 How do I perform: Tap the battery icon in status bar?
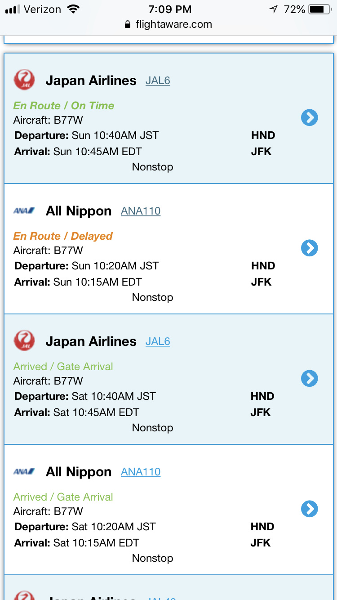[319, 9]
